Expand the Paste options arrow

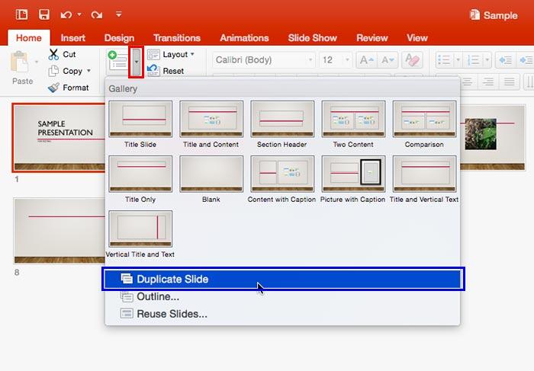(x=36, y=62)
